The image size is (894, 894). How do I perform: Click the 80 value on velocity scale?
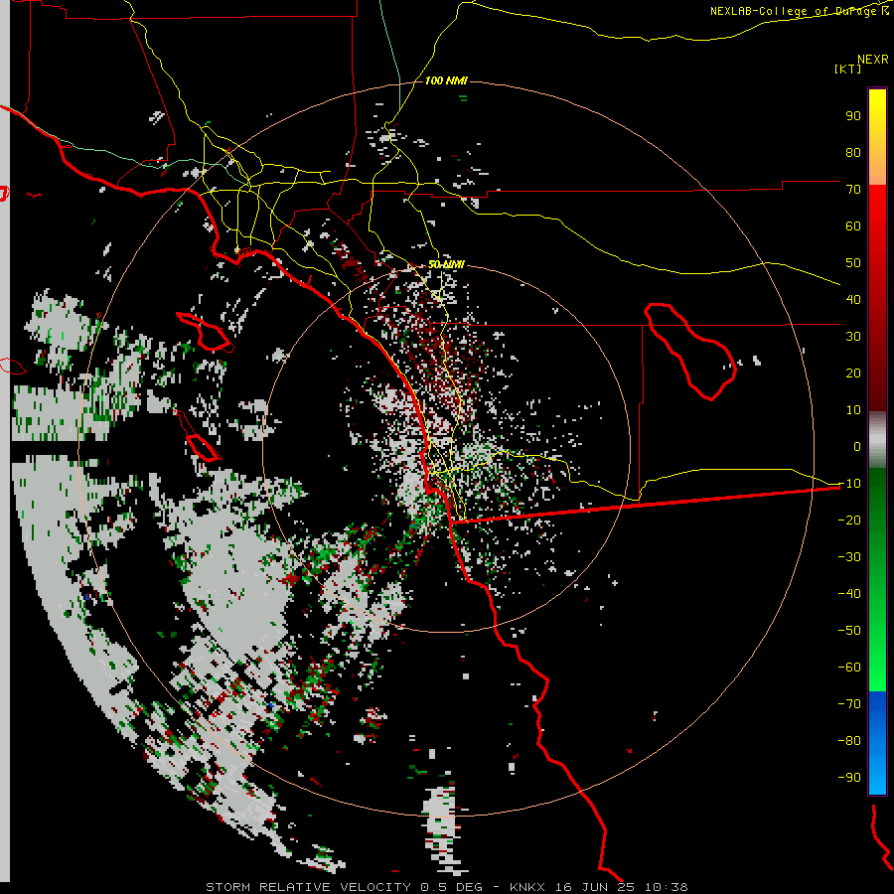click(x=853, y=153)
